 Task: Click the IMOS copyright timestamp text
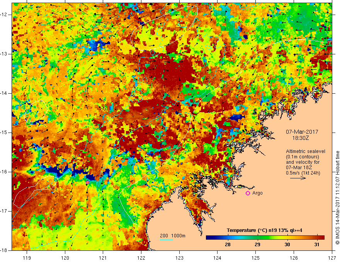(337, 198)
